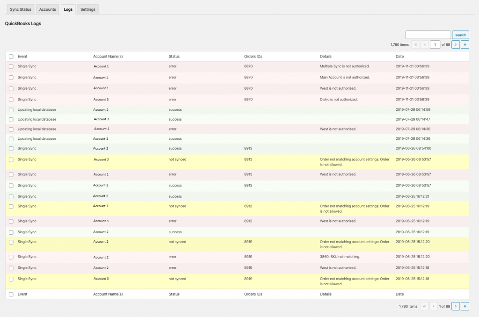Sort by Orders IDs column header
The height and width of the screenshot is (317, 479).
pyautogui.click(x=253, y=57)
